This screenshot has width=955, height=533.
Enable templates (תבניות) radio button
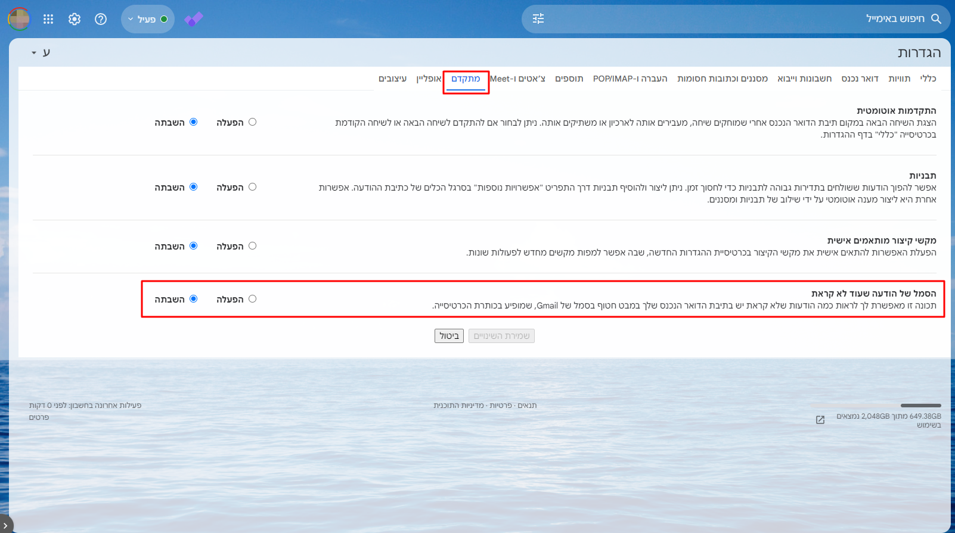(x=252, y=187)
